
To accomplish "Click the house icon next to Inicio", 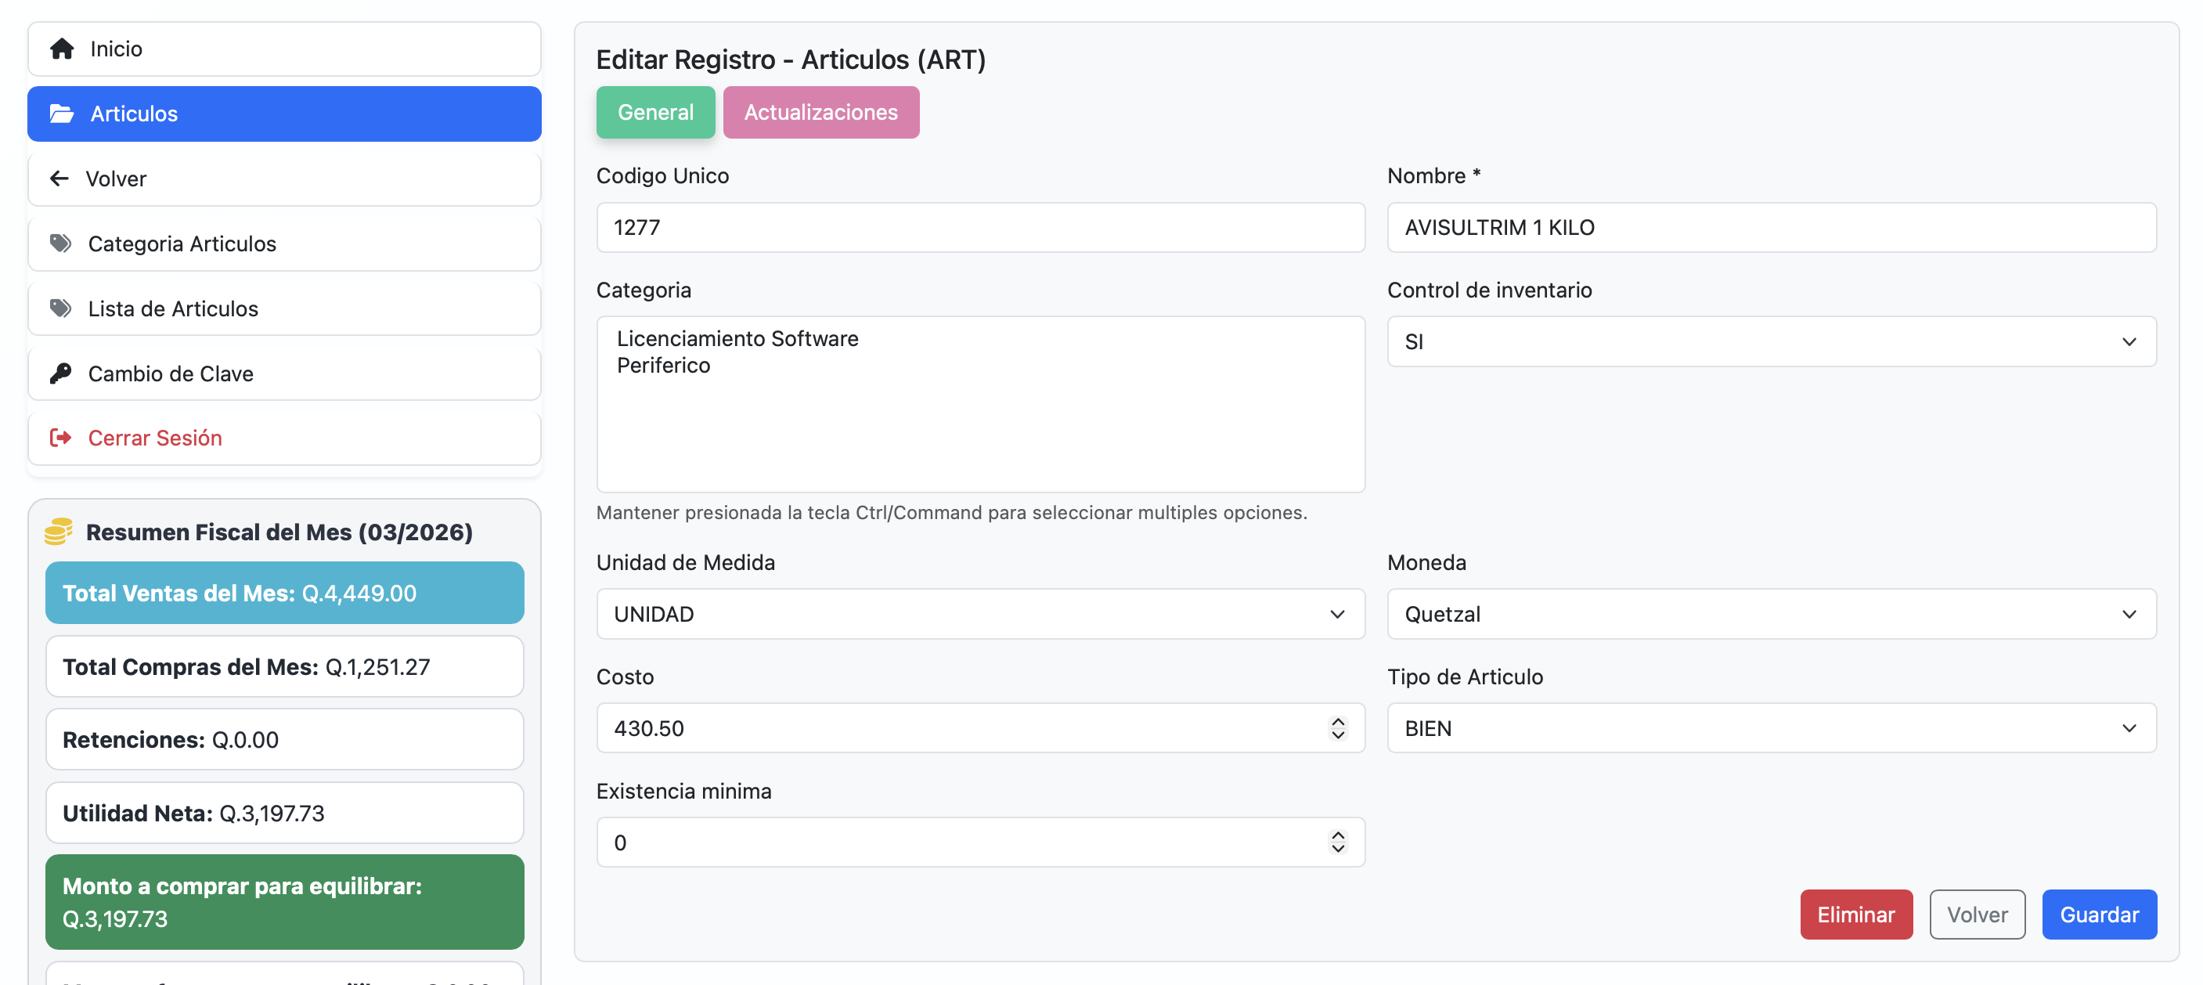I will point(62,49).
